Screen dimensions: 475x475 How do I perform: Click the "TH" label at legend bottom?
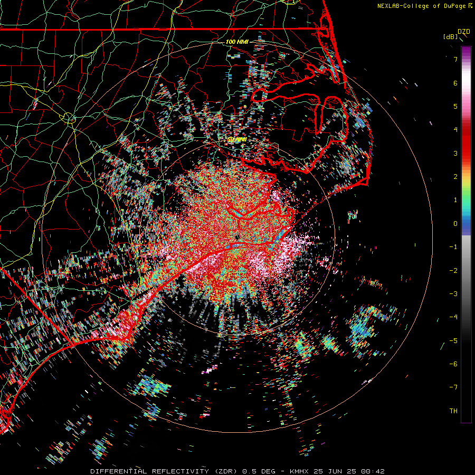pos(453,411)
